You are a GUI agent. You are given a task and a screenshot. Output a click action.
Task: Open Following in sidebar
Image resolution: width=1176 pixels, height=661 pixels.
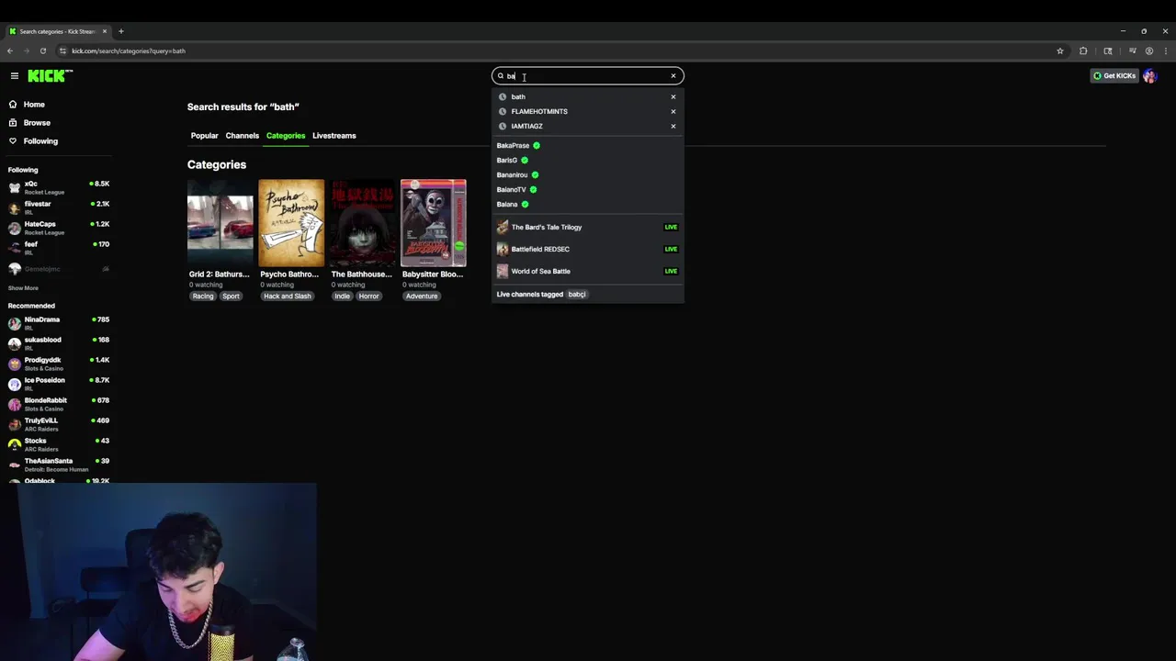[x=40, y=141]
